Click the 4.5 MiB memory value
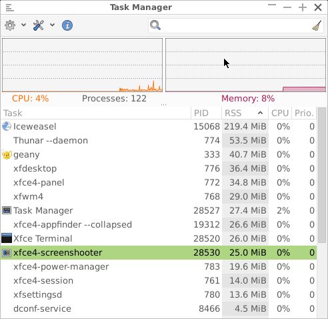This screenshot has width=328, height=319. pos(251,308)
